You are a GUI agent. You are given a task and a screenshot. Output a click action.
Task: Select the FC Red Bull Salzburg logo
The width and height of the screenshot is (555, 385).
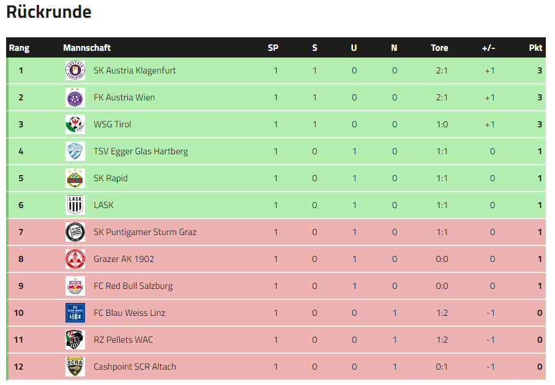tap(75, 285)
